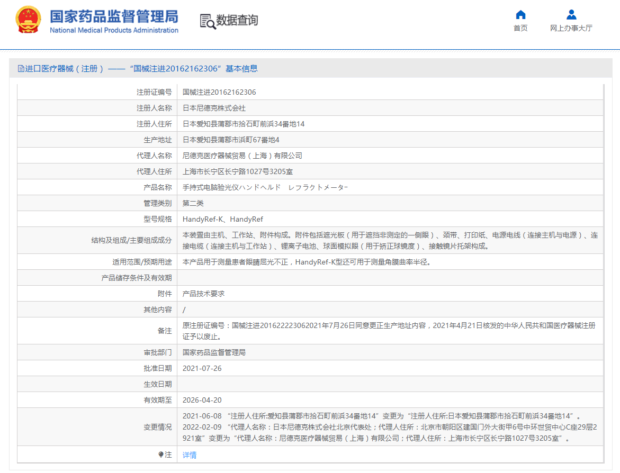The height and width of the screenshot is (473, 620).
Task: Open the 网上办事大厅 text link
Action: 571,28
